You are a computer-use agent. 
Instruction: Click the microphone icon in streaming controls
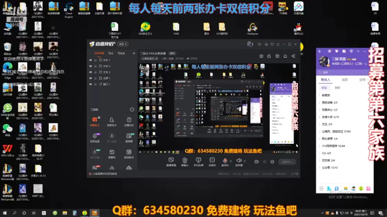pos(225,161)
